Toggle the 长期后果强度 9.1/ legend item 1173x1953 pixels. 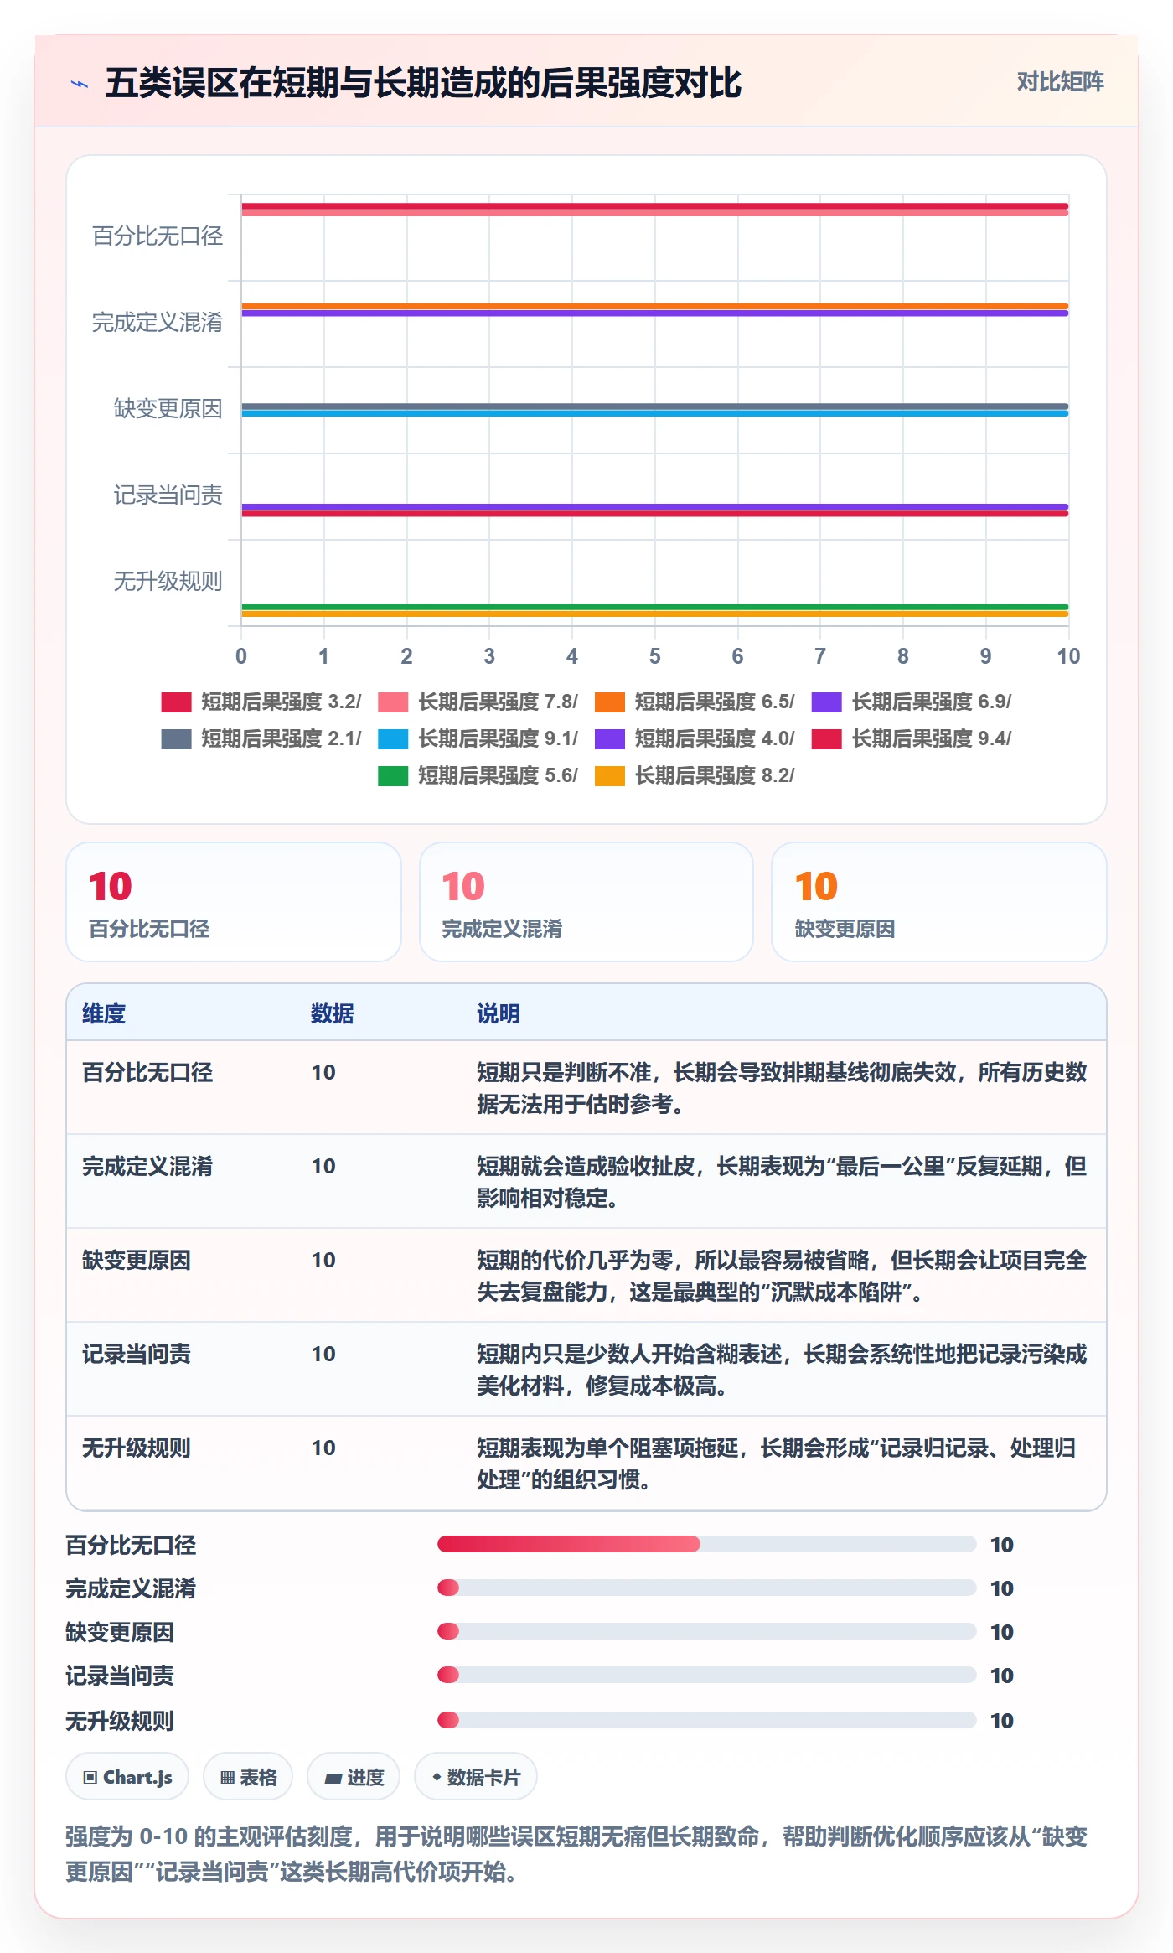point(478,738)
